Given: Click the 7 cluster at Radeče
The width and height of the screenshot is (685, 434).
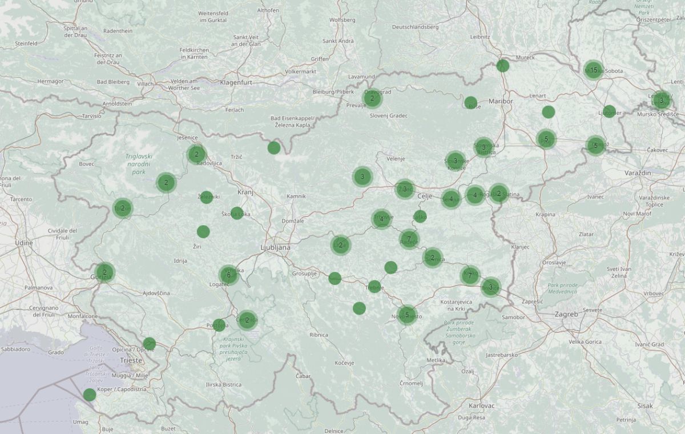Looking at the screenshot, I should point(409,239).
